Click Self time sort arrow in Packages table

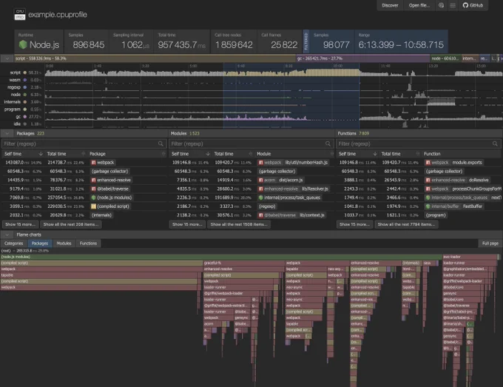[41, 154]
